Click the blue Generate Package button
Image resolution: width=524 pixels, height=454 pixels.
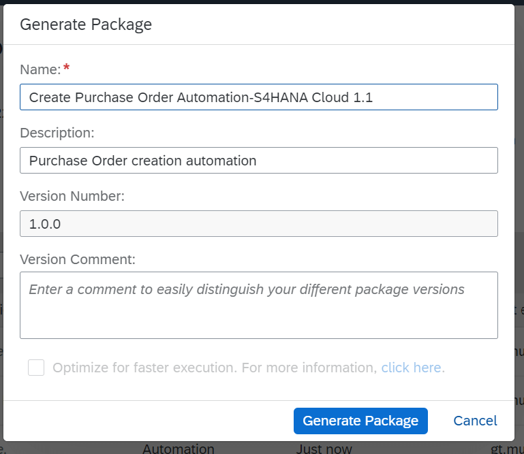click(x=360, y=421)
